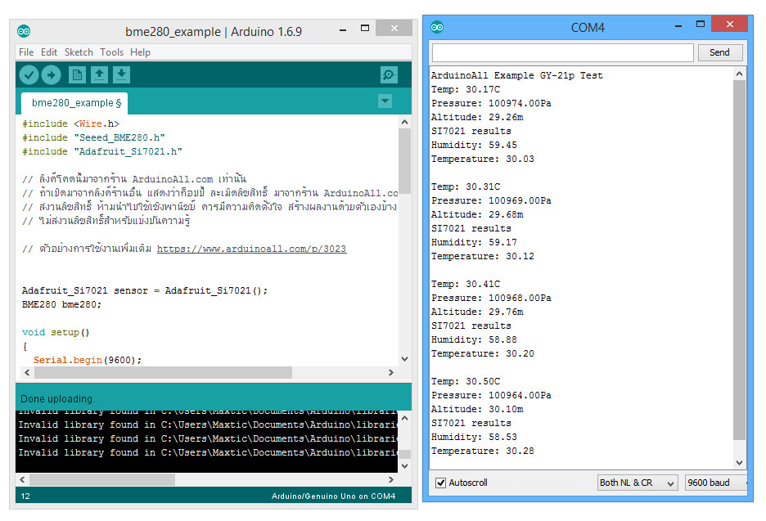Click console vertical scroll-up arrow

(404, 419)
